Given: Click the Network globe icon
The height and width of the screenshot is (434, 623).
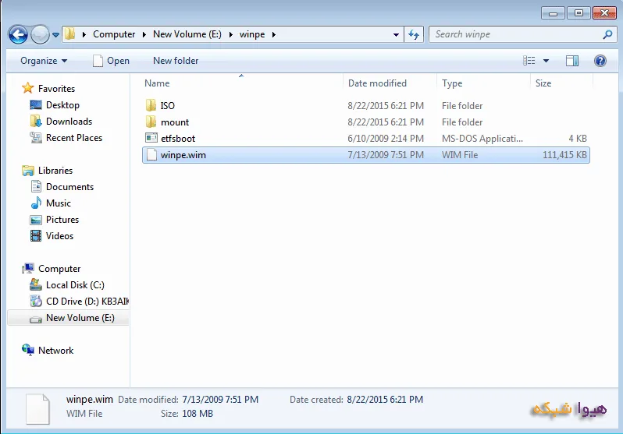Looking at the screenshot, I should point(28,350).
